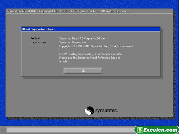Screen dimensions: 179x134
Task: Click the Product label
Action: tap(35, 38)
